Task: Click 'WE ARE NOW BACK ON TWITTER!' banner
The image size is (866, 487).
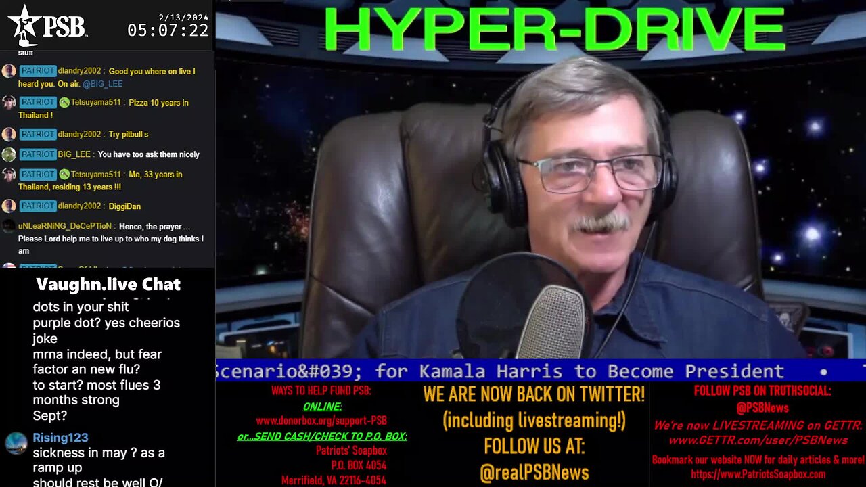Action: [x=534, y=394]
